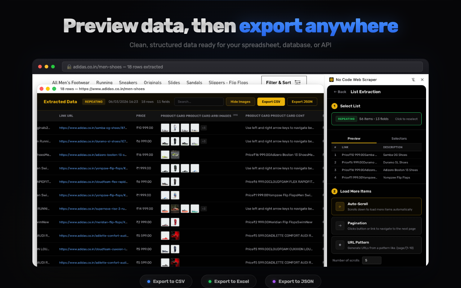Open the Sandals category
The width and height of the screenshot is (461, 288).
(x=194, y=82)
